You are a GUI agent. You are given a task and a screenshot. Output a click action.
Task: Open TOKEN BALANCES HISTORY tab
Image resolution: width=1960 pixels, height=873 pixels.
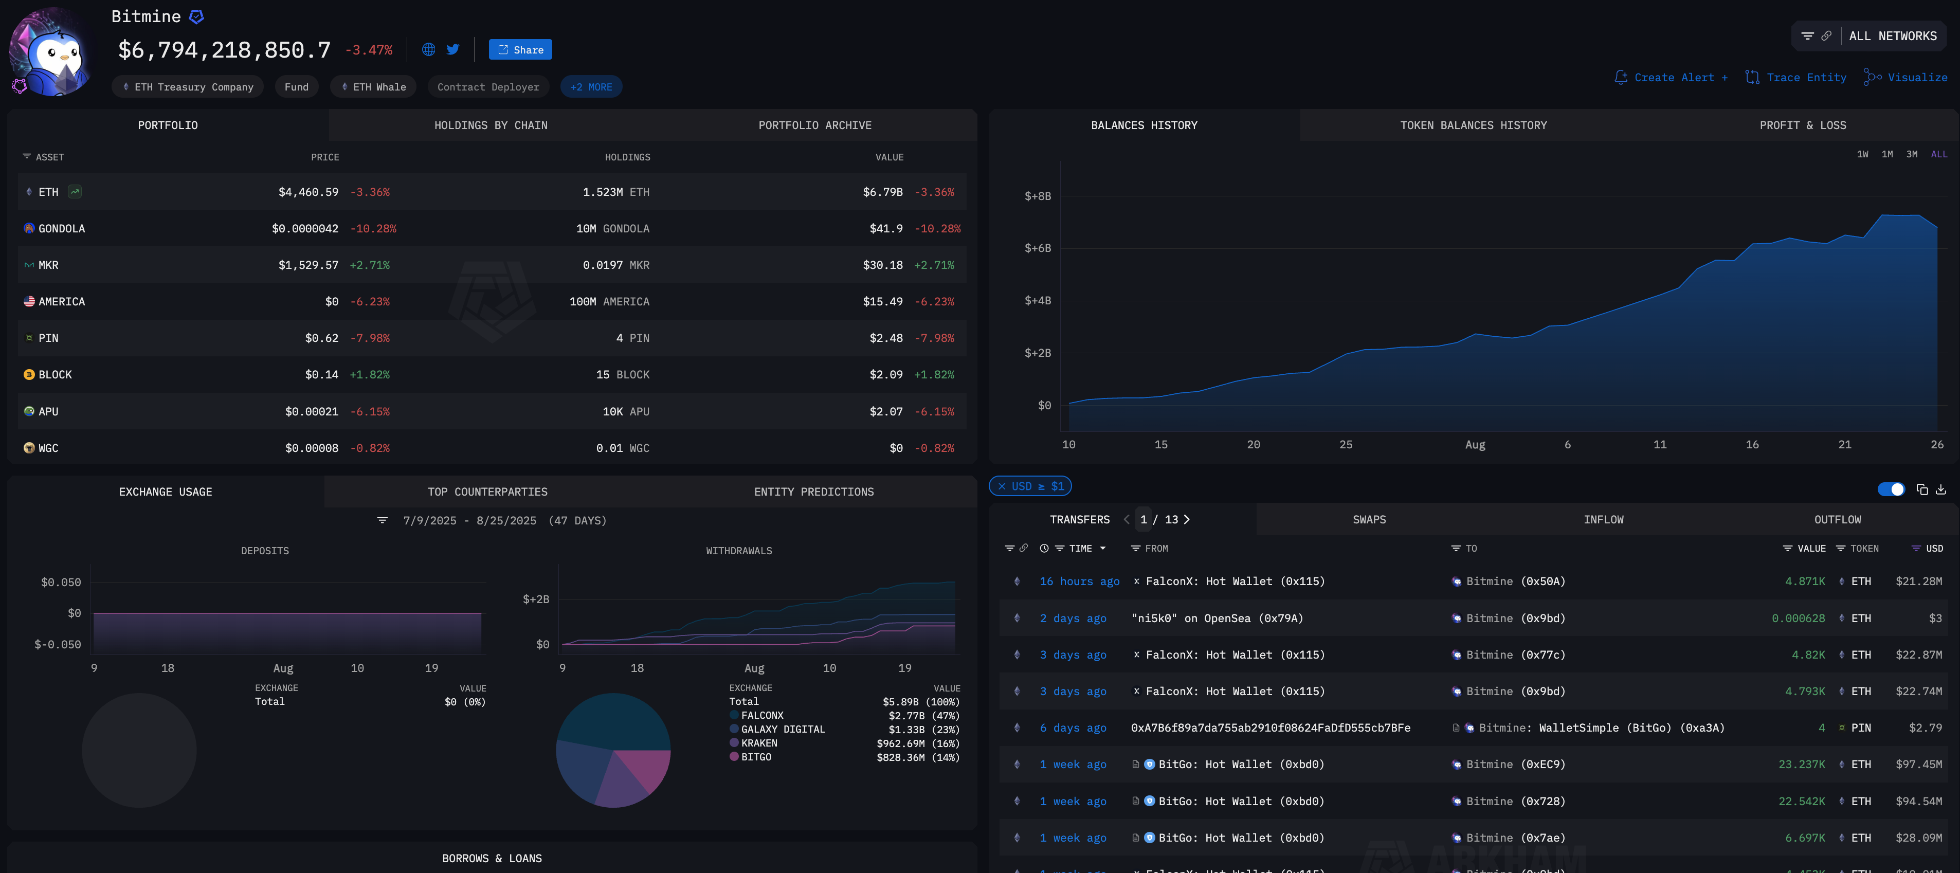pyautogui.click(x=1473, y=125)
